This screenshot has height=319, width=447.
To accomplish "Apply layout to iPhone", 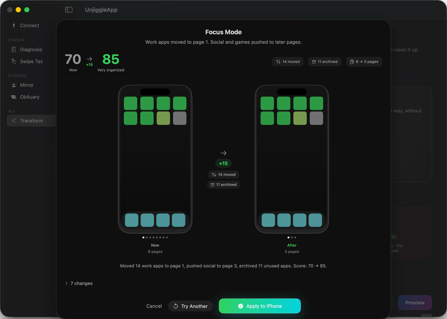I will [x=260, y=306].
